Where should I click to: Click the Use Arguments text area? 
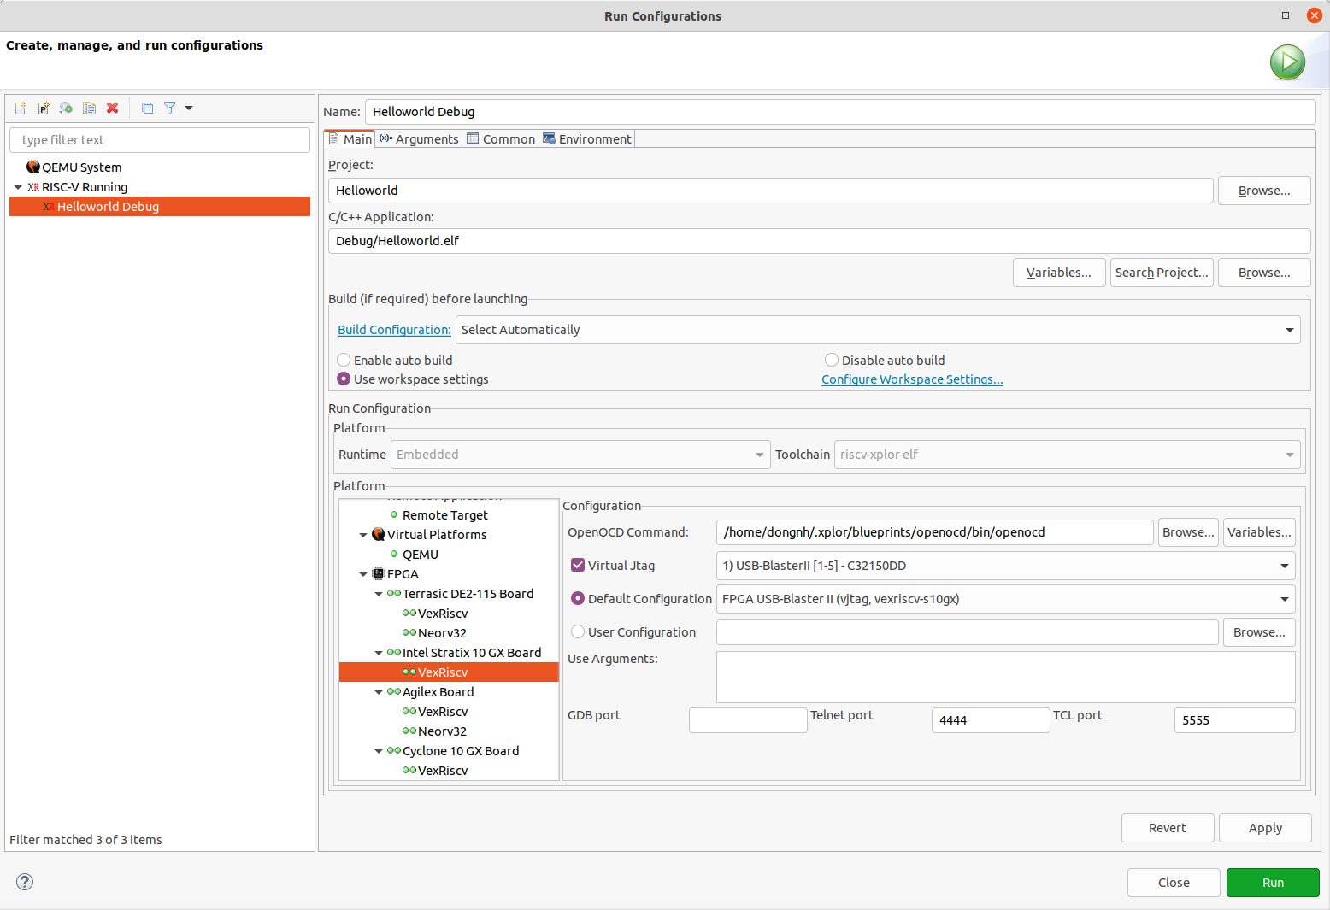coord(1006,677)
